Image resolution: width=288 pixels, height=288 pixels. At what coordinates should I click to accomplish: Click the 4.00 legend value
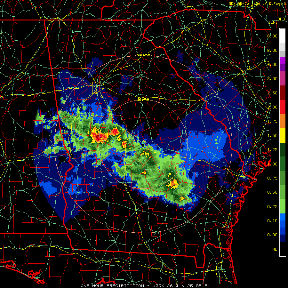pyautogui.click(x=272, y=64)
